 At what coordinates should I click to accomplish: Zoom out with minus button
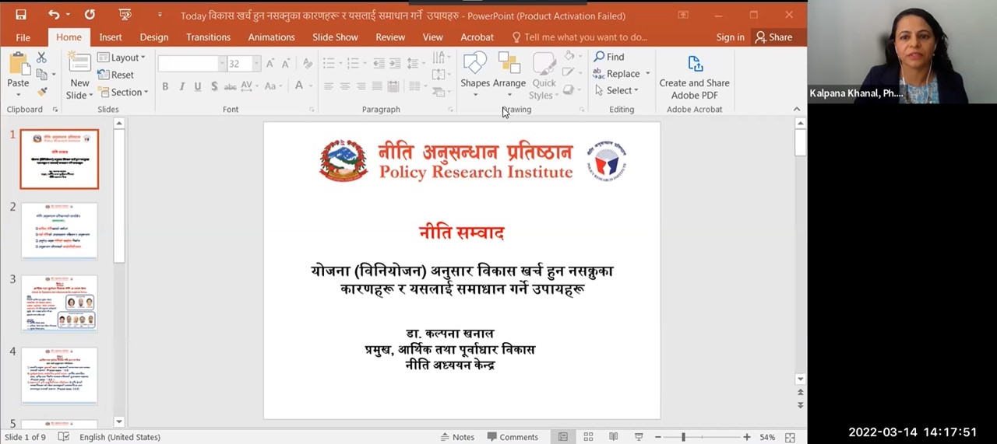pyautogui.click(x=657, y=437)
